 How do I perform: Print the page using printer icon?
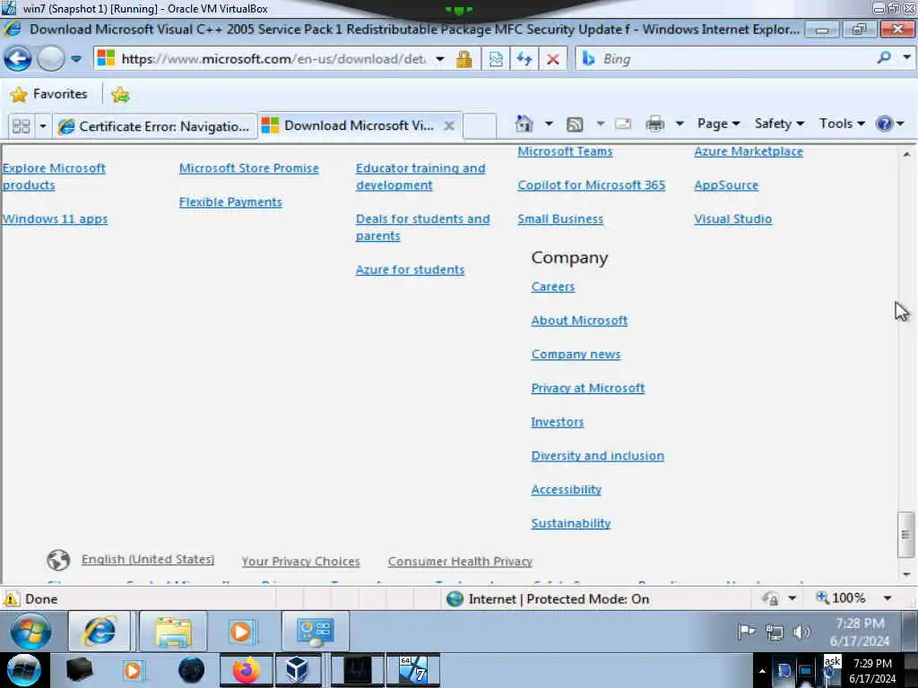[654, 124]
